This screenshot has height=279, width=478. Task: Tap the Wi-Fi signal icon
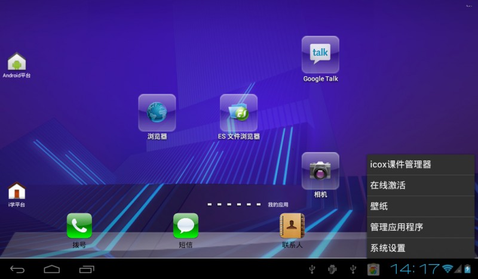(x=448, y=268)
